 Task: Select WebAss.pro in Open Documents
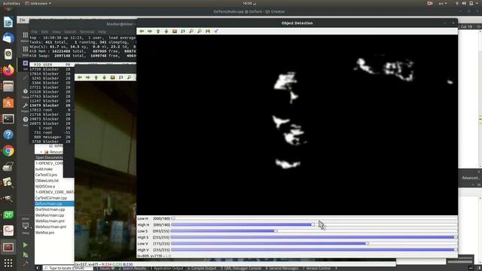pos(45,233)
